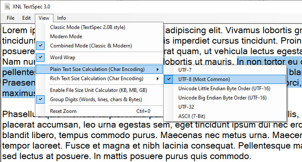Close the open View menu
Image resolution: width=302 pixels, height=162 pixels.
coord(44,18)
